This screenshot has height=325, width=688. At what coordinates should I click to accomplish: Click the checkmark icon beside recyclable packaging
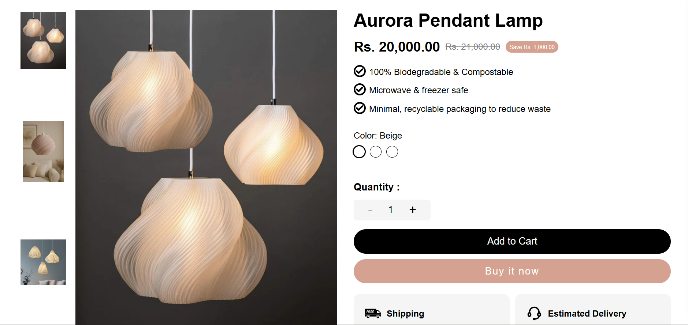[x=360, y=108]
